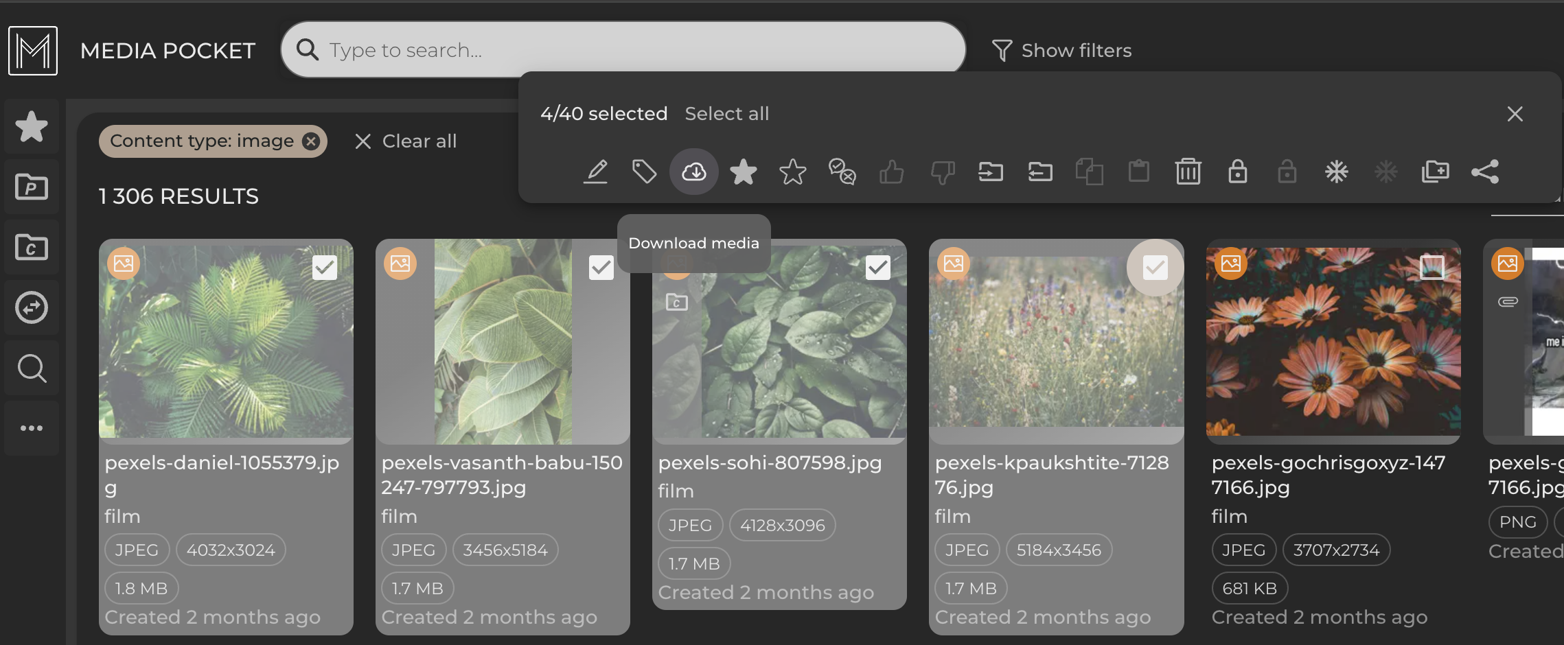Click the trash delete icon
Viewport: 1564px width, 645px height.
pyautogui.click(x=1188, y=172)
